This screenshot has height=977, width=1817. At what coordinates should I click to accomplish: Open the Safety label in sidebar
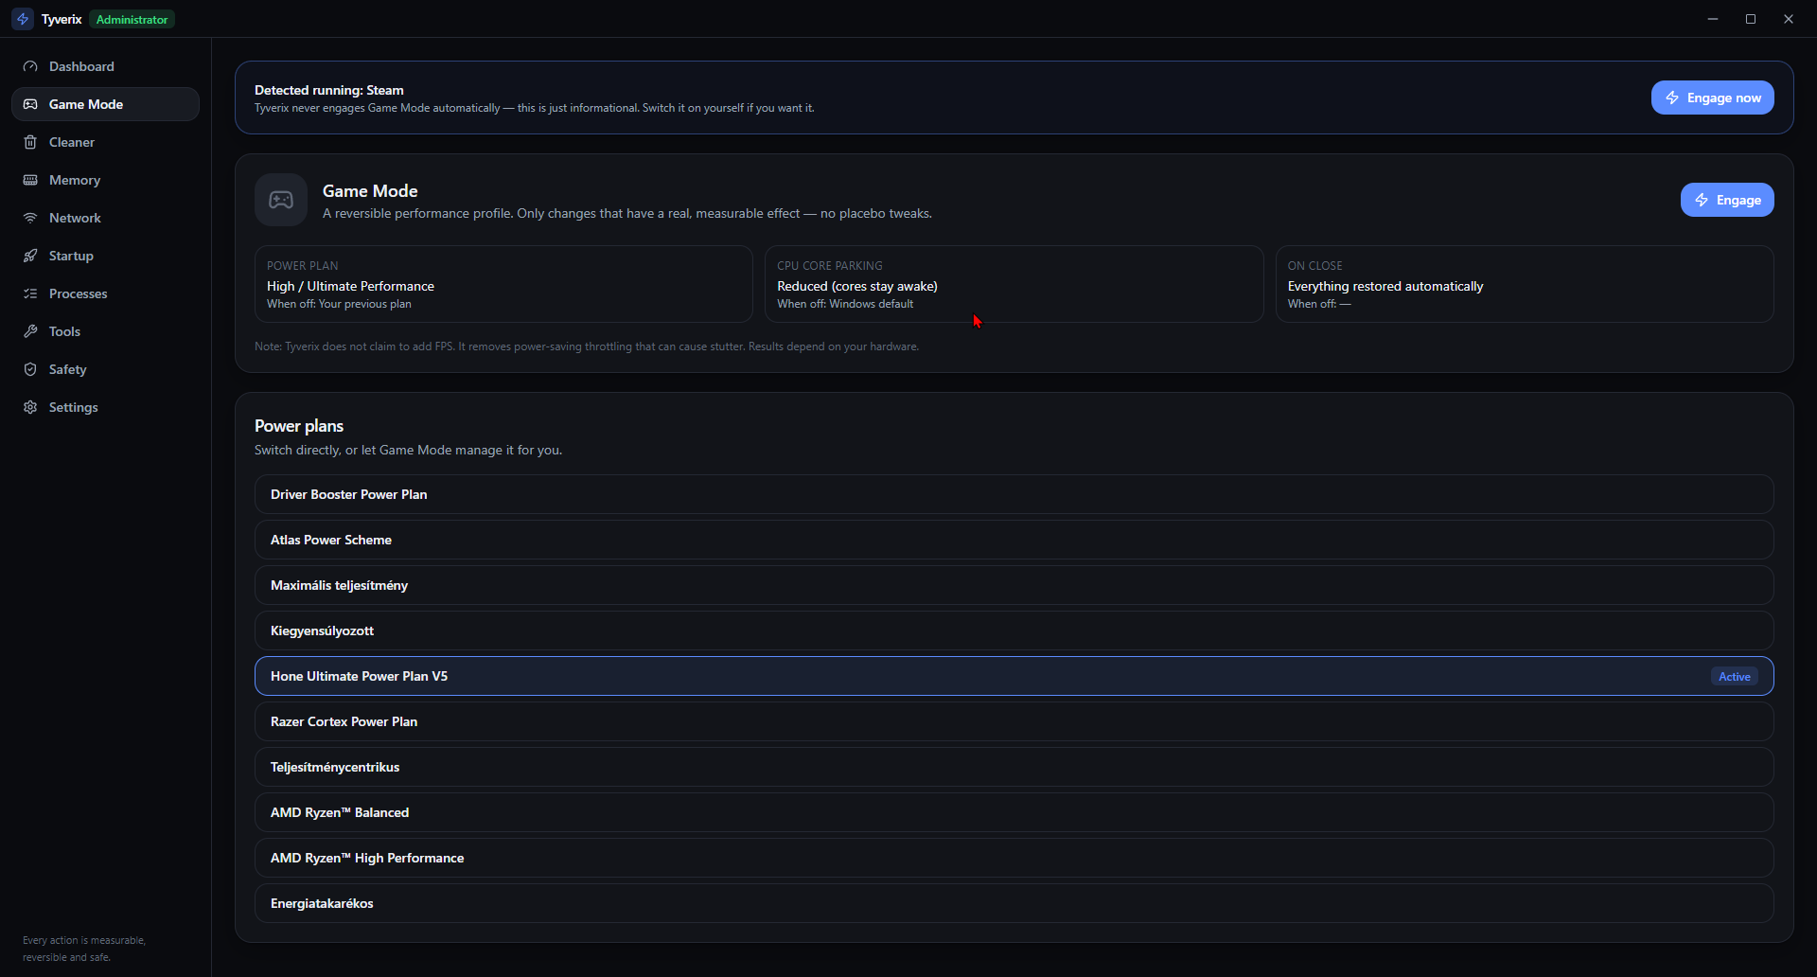(67, 369)
